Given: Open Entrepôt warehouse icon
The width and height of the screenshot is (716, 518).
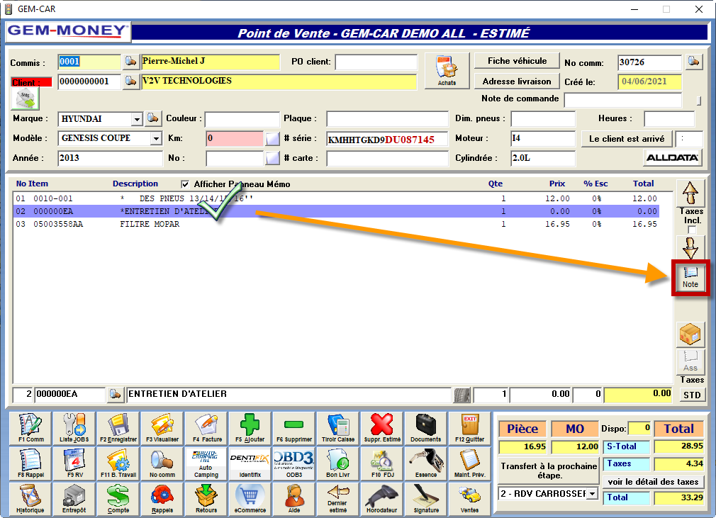Looking at the screenshot, I should (74, 499).
